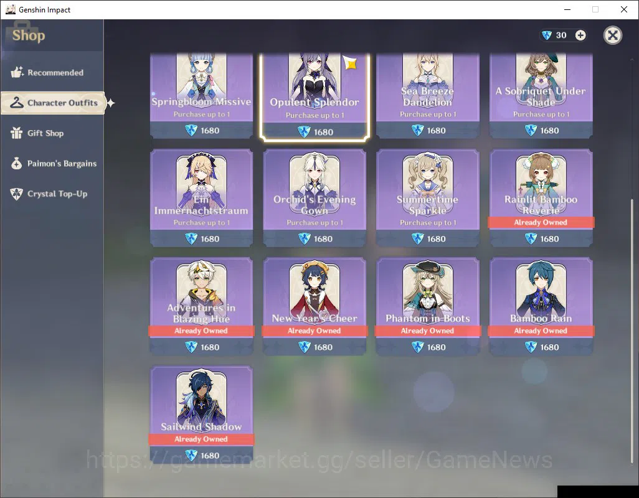This screenshot has height=498, width=639.
Task: Click crystal icon under Sailwind Shadow
Action: coord(191,455)
